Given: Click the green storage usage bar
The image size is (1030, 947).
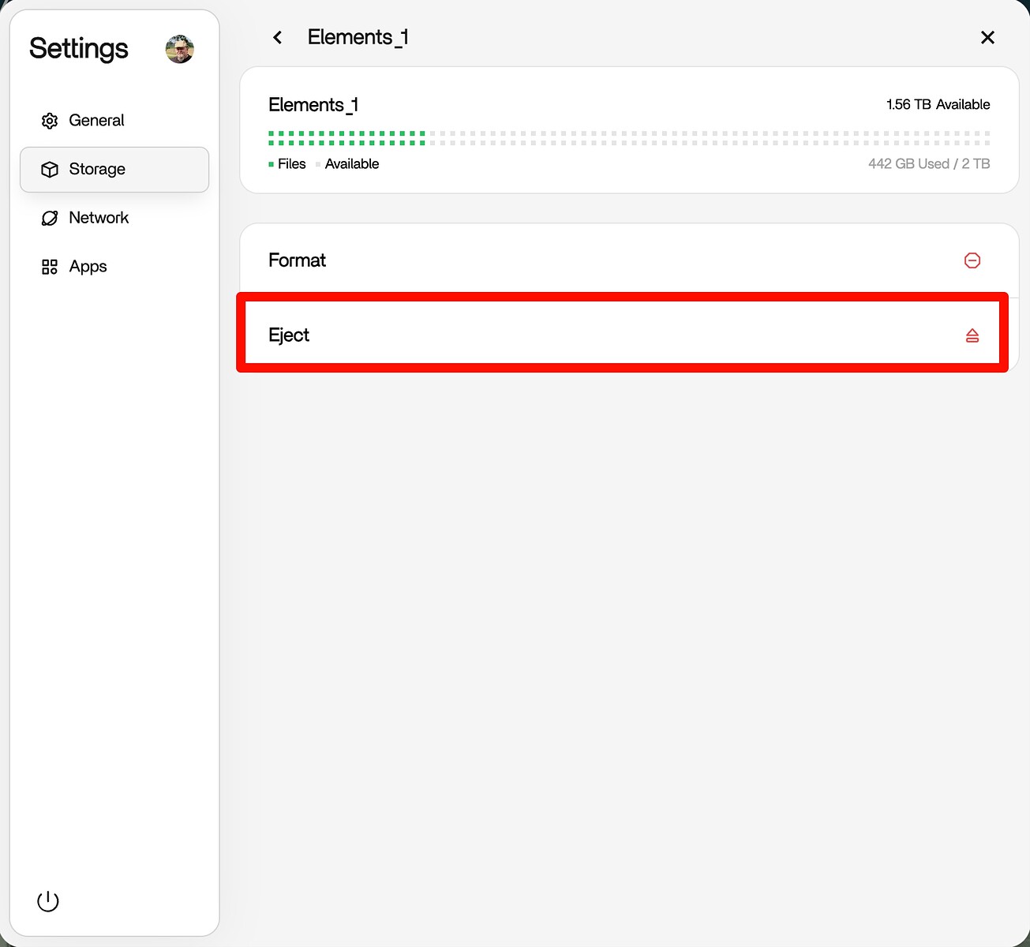Looking at the screenshot, I should pos(347,138).
